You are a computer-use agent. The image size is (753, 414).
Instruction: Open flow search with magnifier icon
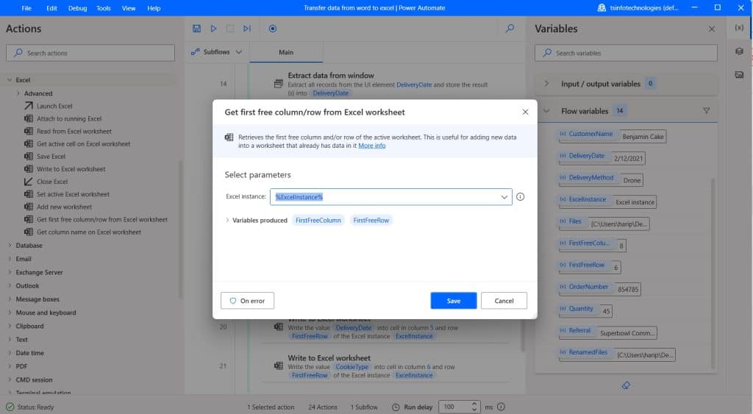(510, 29)
